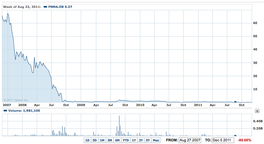Click the 40 price axis label
The height and width of the screenshot is (144, 264).
(255, 49)
